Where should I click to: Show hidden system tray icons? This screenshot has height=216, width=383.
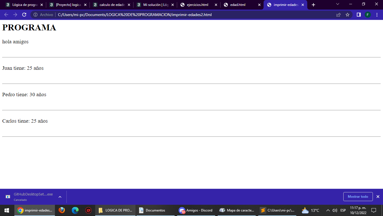(x=328, y=210)
